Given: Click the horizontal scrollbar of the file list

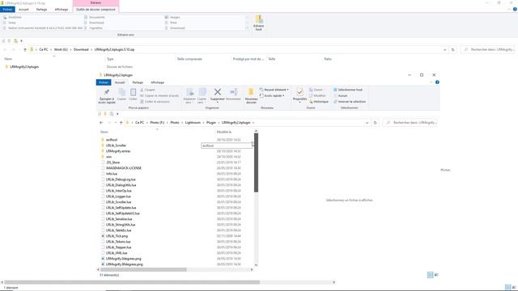Looking at the screenshot, I should pyautogui.click(x=143, y=269).
